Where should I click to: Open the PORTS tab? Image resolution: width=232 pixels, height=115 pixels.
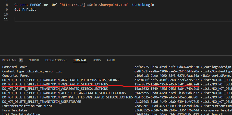96,60
